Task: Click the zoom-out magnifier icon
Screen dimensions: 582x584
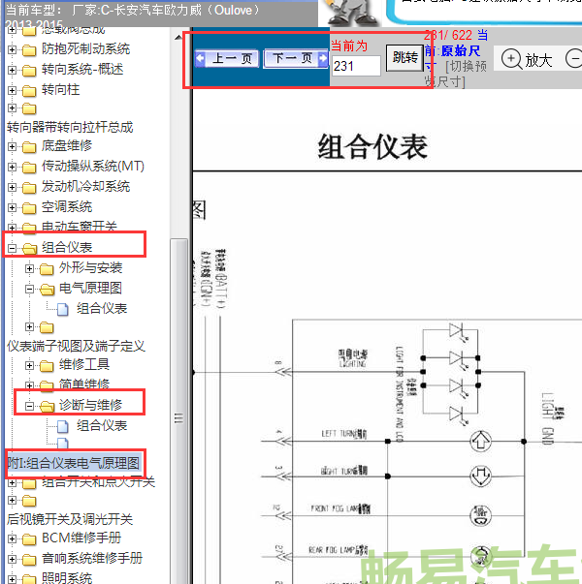Action: click(574, 59)
